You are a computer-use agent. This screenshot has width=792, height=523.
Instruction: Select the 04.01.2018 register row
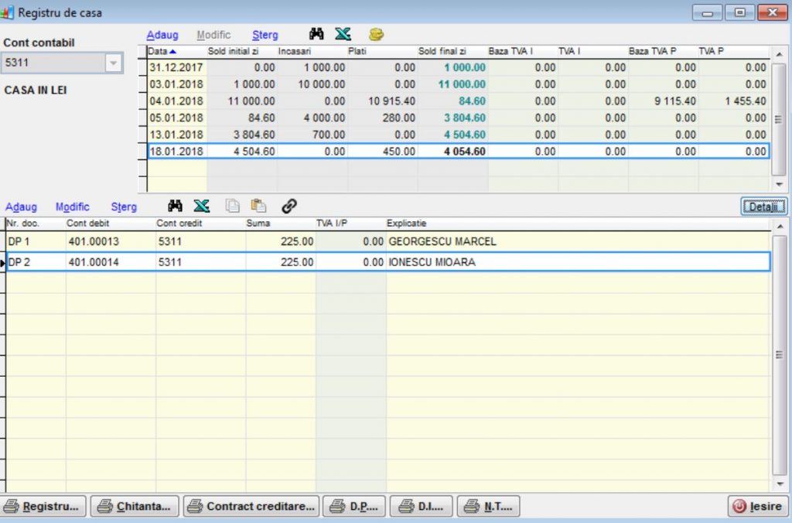tap(176, 101)
